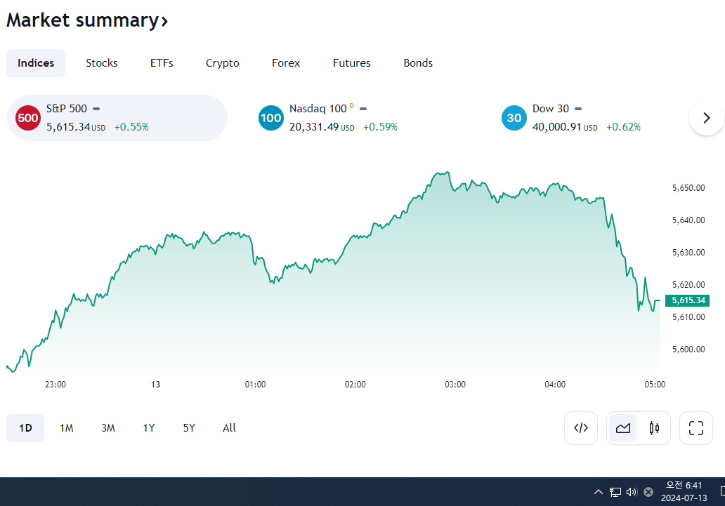Select the All time range

[x=229, y=428]
